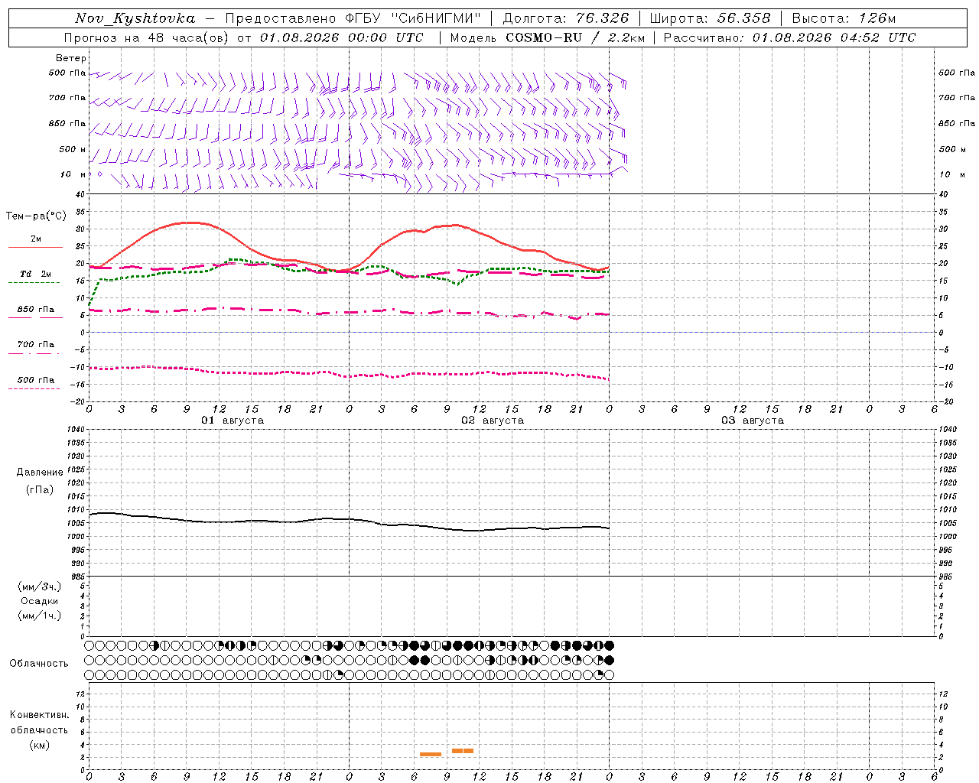Click the higher orange convective cloud bar

(463, 751)
